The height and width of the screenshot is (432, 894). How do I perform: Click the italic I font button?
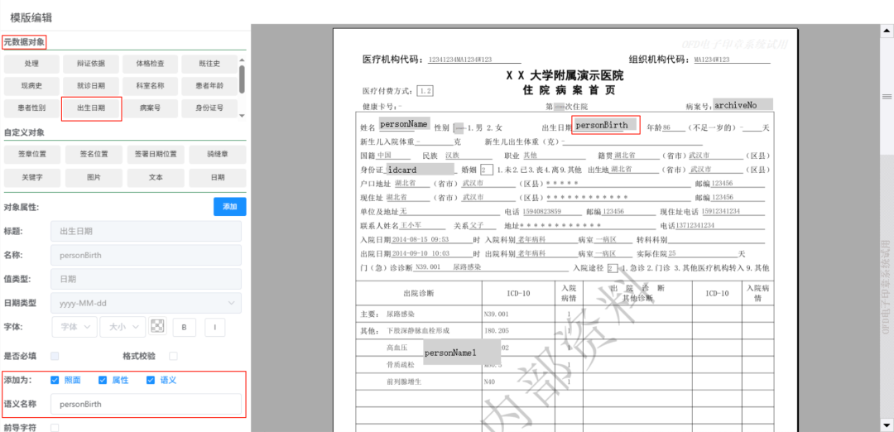[x=215, y=327]
